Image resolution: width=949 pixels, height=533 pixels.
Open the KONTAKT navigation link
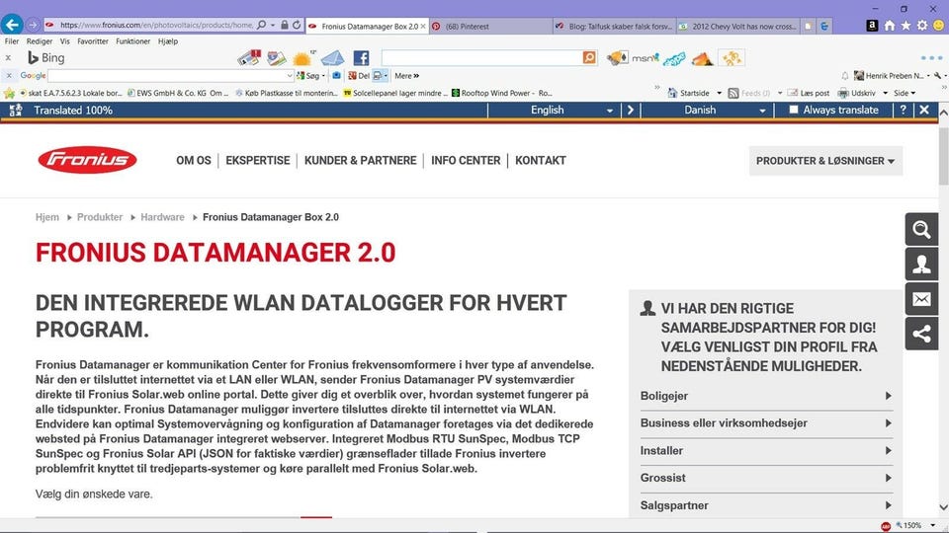pyautogui.click(x=541, y=161)
